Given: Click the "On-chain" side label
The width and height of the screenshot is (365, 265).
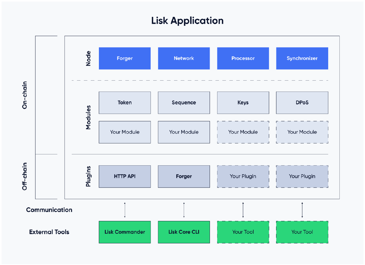Looking at the screenshot, I should (x=24, y=95).
